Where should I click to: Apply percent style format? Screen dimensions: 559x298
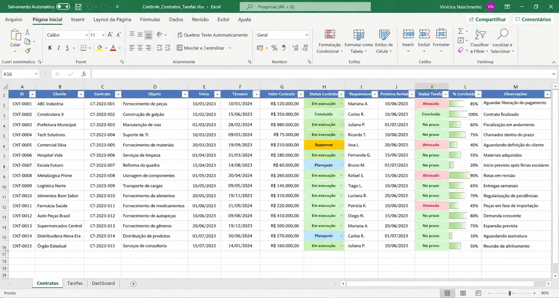274,48
